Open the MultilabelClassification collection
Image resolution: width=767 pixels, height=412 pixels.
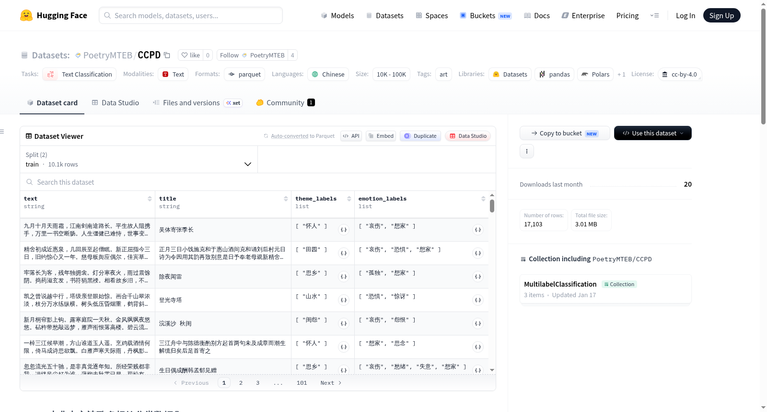(605, 289)
